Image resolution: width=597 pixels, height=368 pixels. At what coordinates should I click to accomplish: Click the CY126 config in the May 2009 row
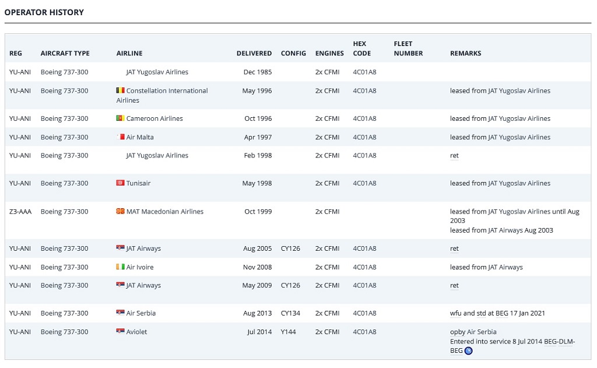(x=290, y=285)
